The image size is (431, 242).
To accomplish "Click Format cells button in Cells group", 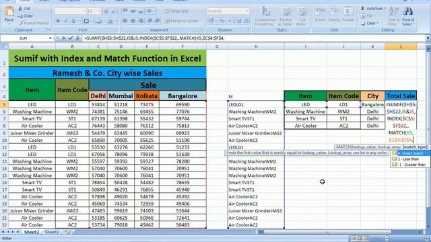I will coord(348,15).
